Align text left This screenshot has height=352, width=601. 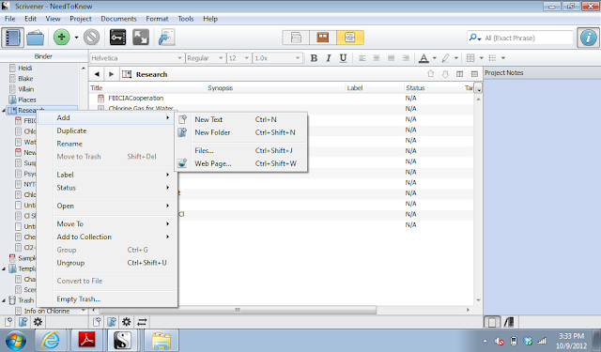(x=362, y=58)
